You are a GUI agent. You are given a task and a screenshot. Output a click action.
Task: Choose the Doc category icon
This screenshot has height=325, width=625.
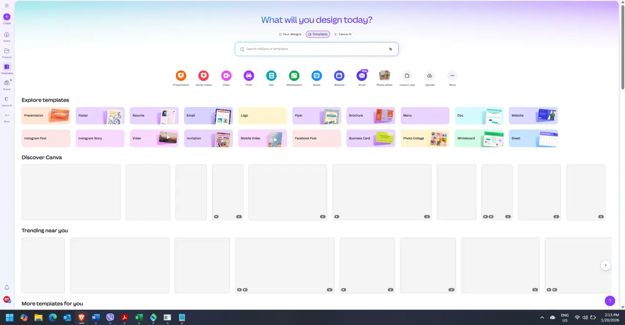(x=271, y=76)
